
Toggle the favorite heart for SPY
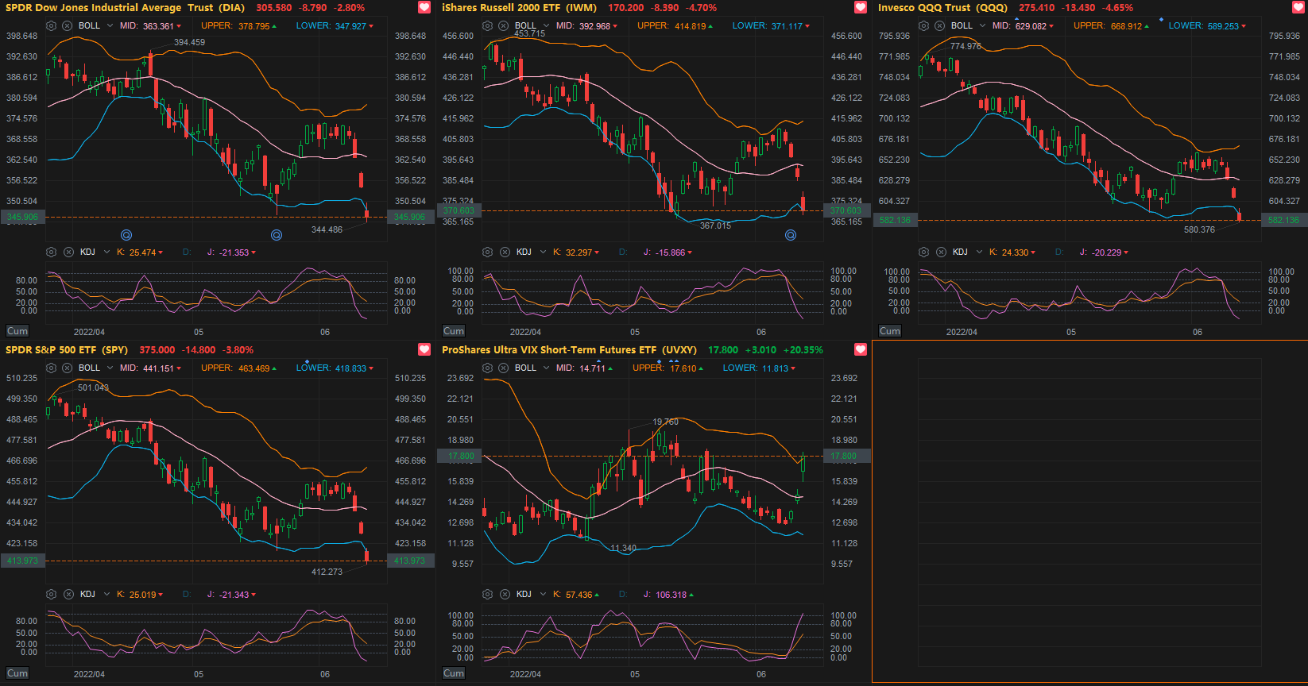pos(424,349)
